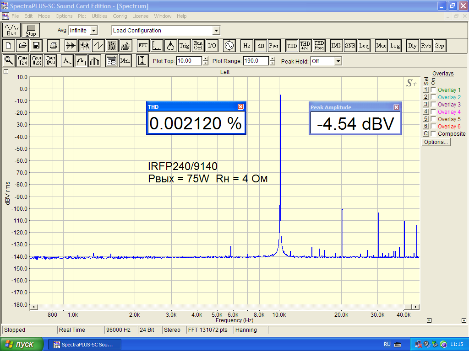Image resolution: width=469 pixels, height=351 pixels.
Task: Enable the Overlay 4 checkbox
Action: point(433,112)
